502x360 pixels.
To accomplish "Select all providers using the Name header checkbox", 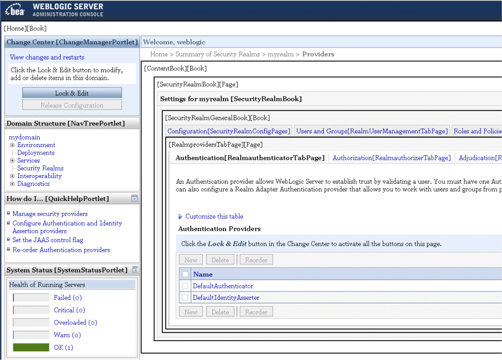I will [x=185, y=274].
